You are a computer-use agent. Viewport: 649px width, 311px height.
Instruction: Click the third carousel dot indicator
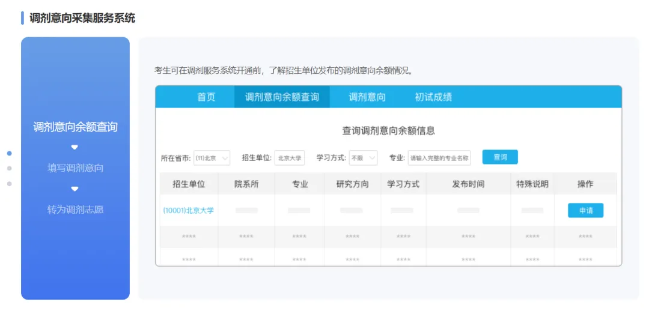tap(10, 184)
